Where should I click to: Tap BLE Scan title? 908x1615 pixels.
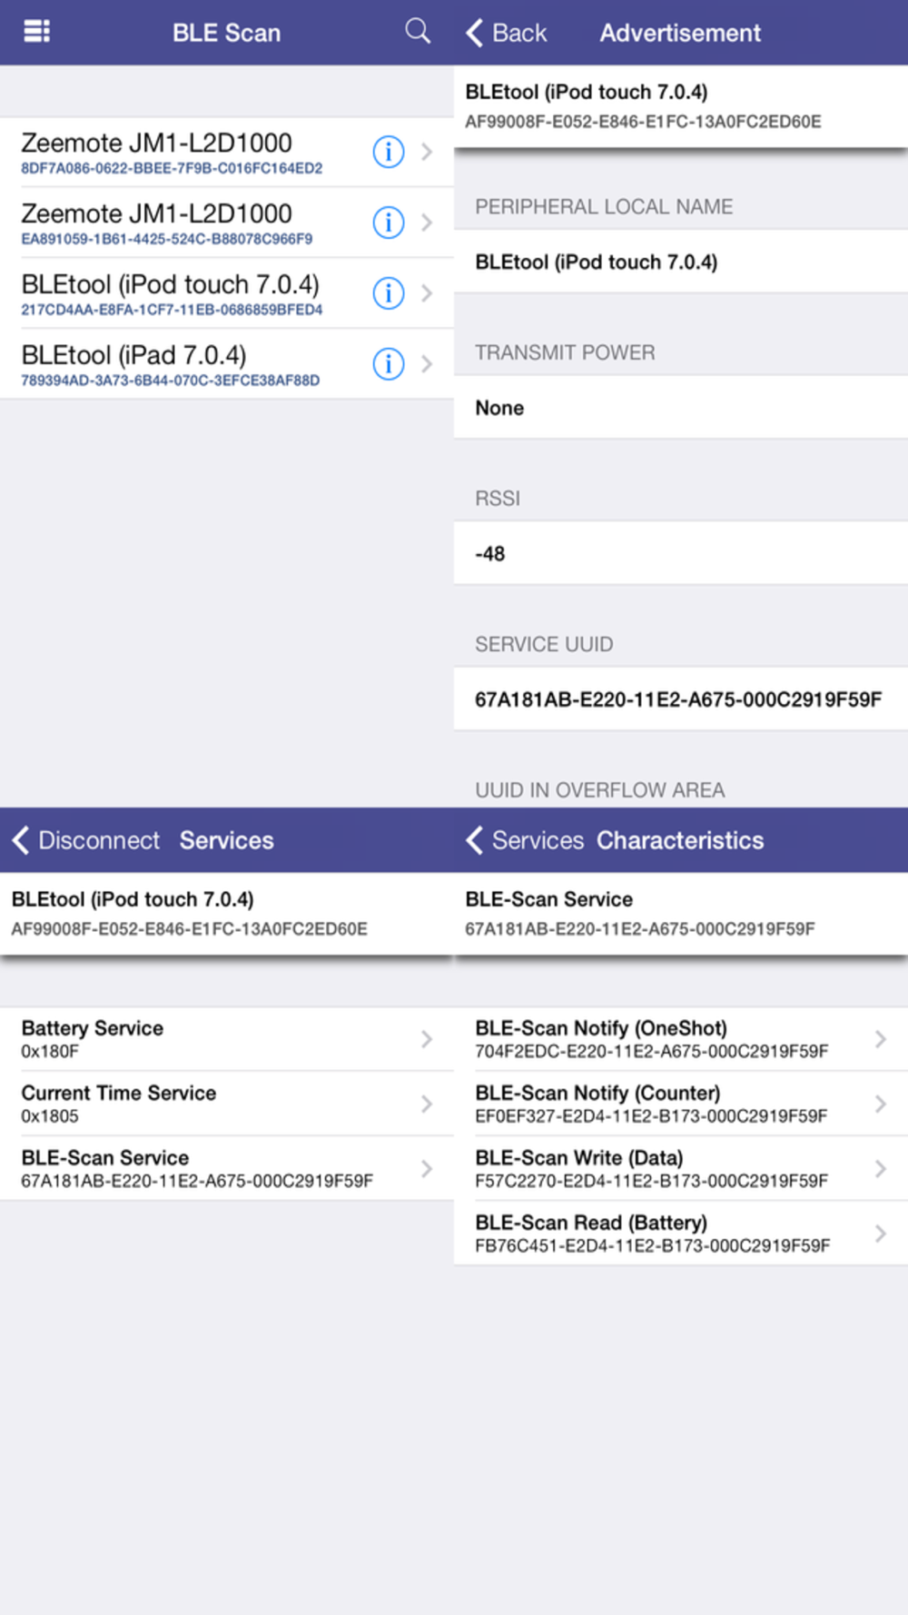pos(227,33)
